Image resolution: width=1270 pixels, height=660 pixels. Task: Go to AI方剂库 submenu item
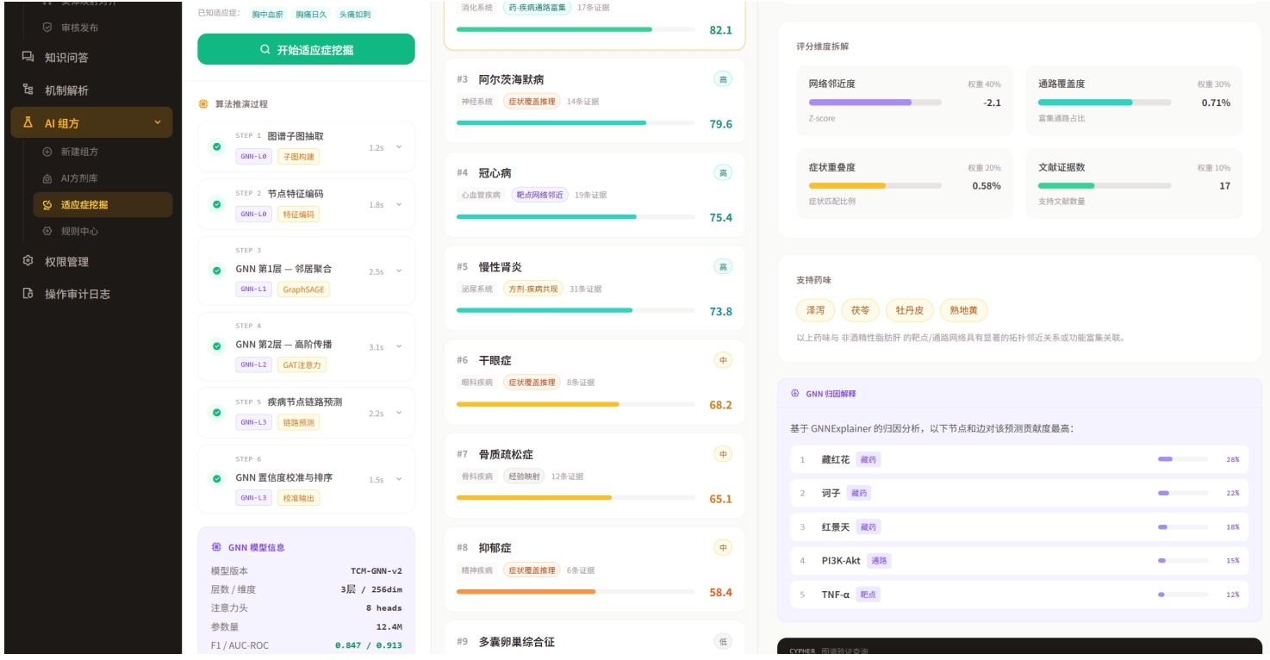tap(103, 178)
